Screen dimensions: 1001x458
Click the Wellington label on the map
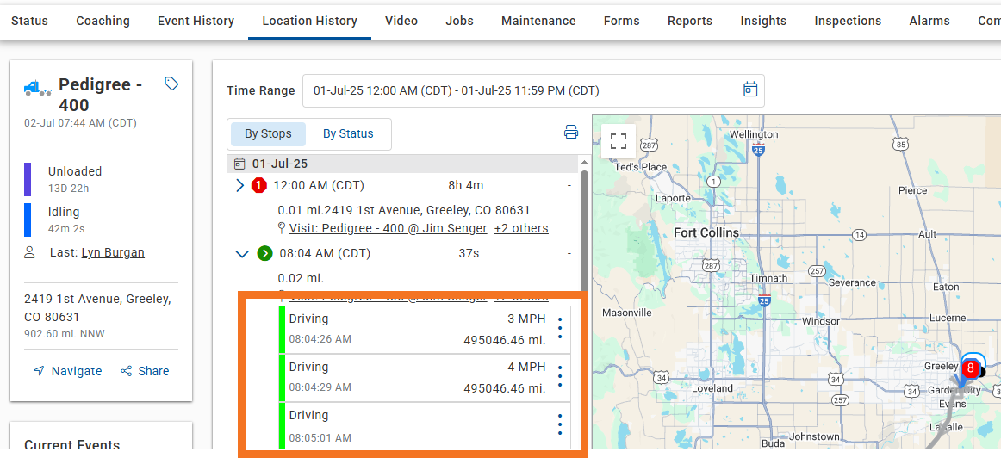(754, 134)
